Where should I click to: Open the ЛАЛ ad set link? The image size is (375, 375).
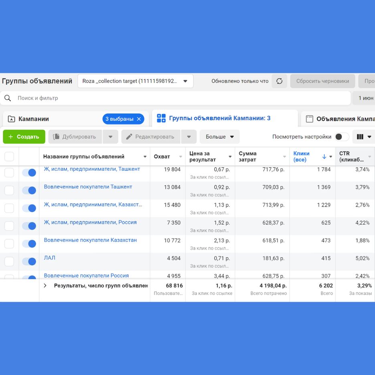[x=49, y=258]
